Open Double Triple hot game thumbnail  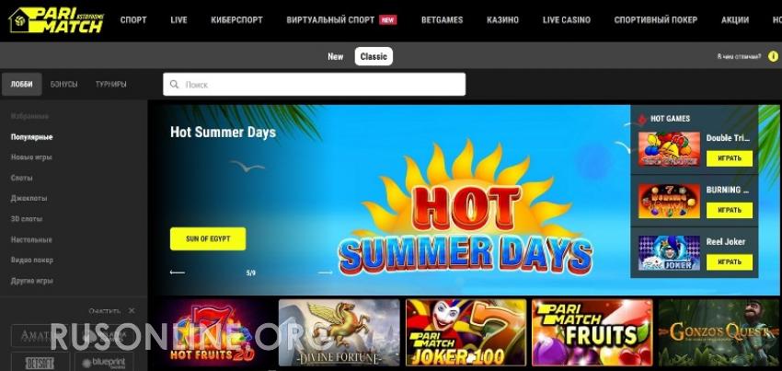coord(669,149)
